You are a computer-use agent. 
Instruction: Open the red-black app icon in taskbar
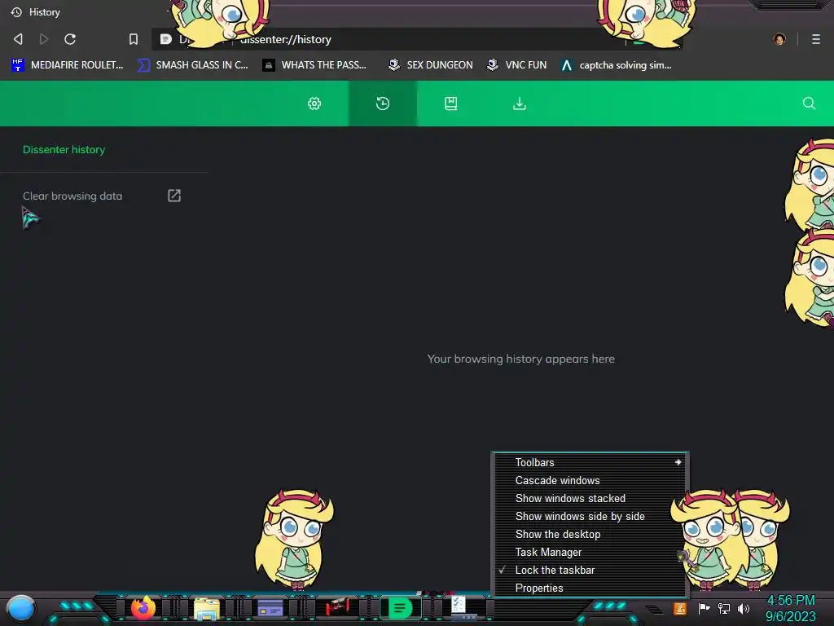coord(336,607)
